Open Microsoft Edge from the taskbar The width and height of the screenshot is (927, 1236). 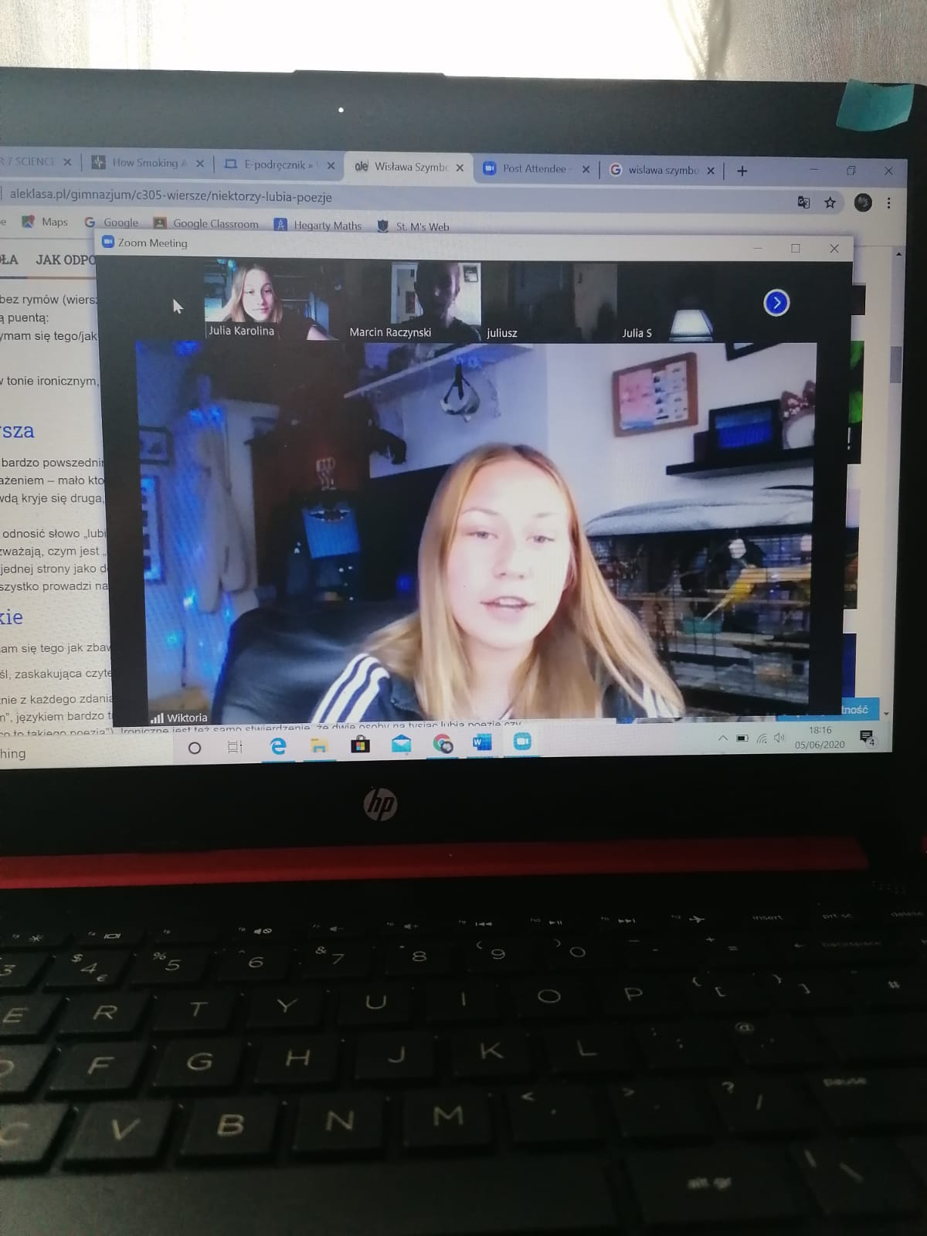coord(277,745)
